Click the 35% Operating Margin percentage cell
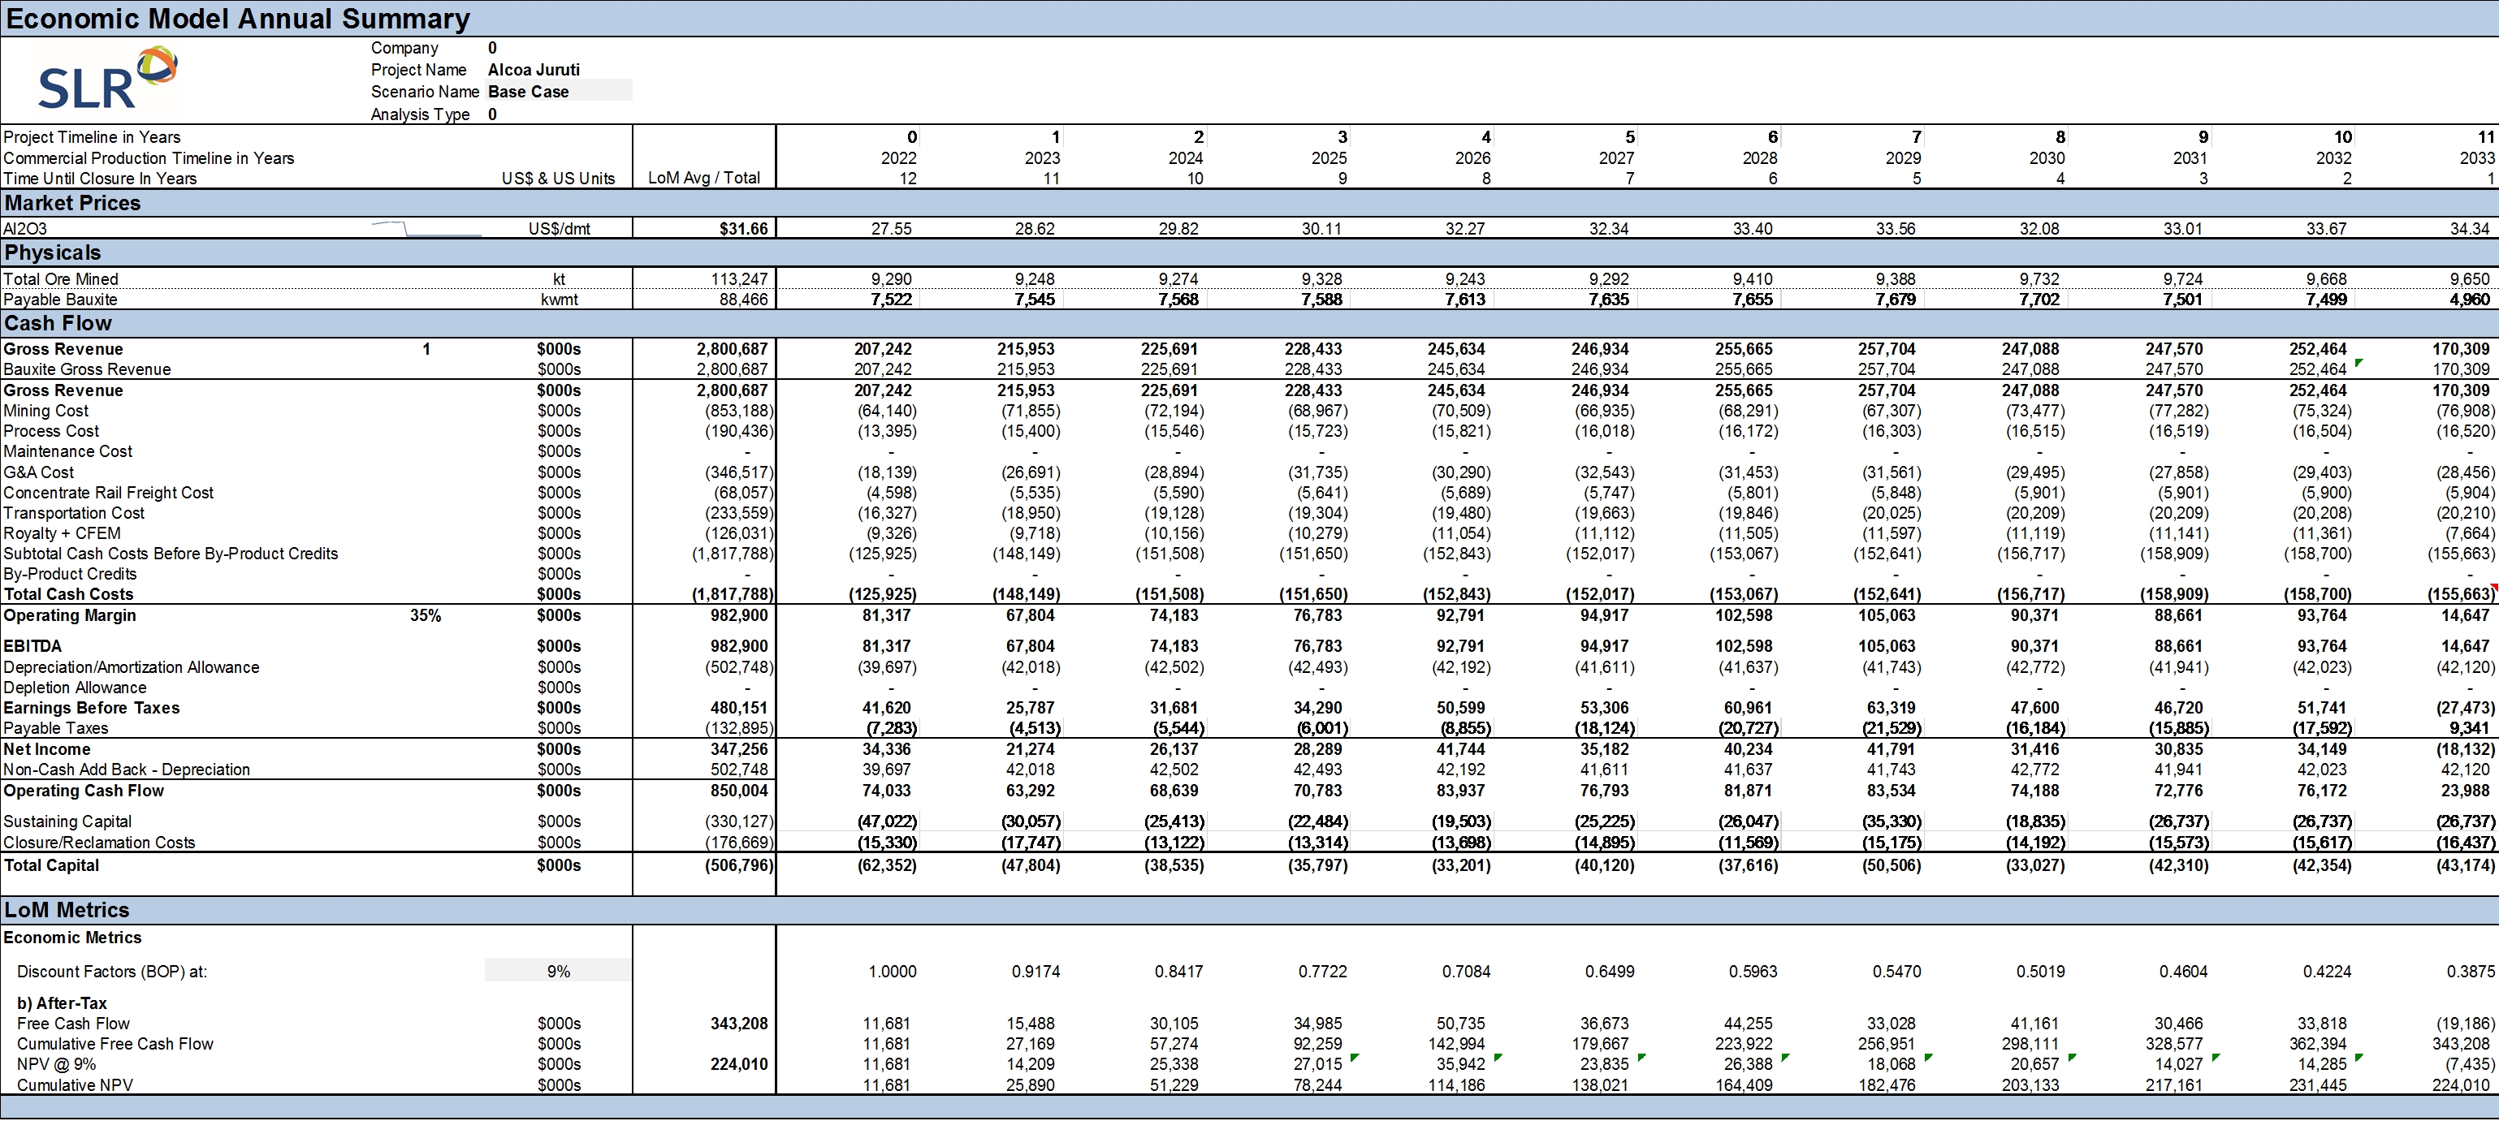Screen dimensions: 2499x1121 coord(425,616)
